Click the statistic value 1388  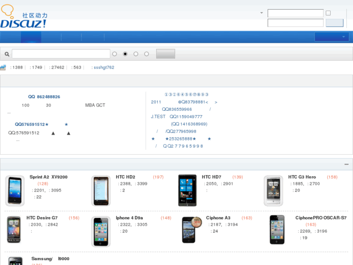[17, 68]
